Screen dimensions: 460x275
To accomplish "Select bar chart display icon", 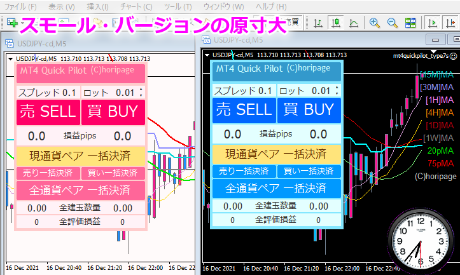I will click(318, 23).
